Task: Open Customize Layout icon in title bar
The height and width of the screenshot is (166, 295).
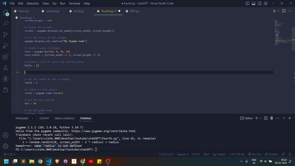Action: coord(265,3)
